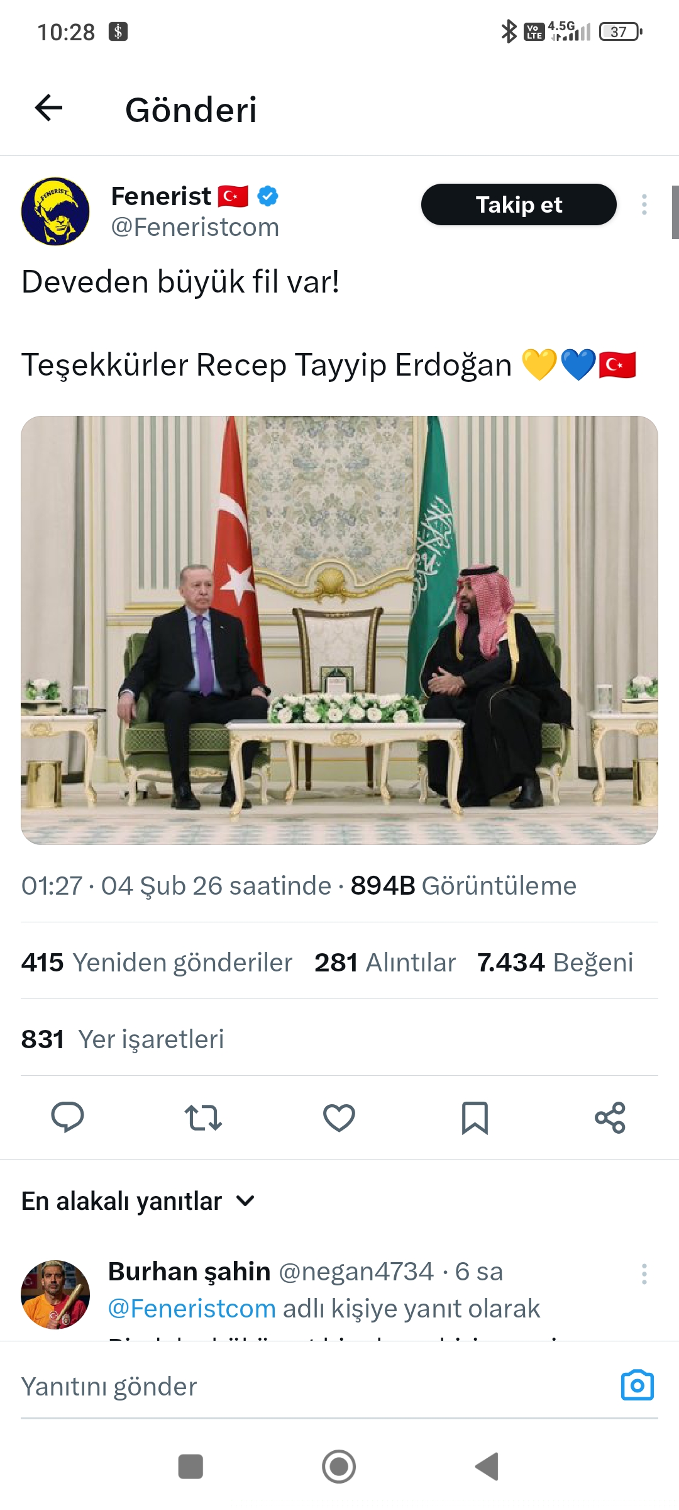Tap the back arrow next to Gönderi

click(x=48, y=108)
